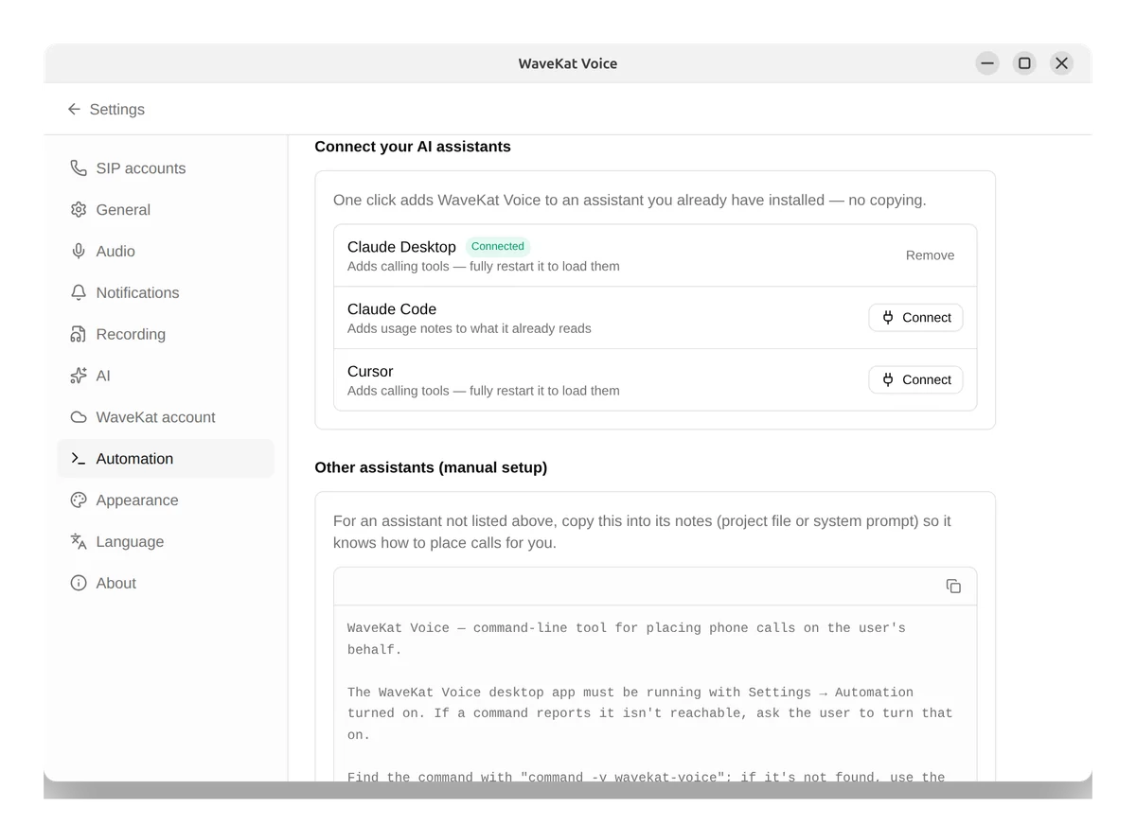Click the sparkle icon beside AI
The image size is (1136, 825).
point(79,376)
